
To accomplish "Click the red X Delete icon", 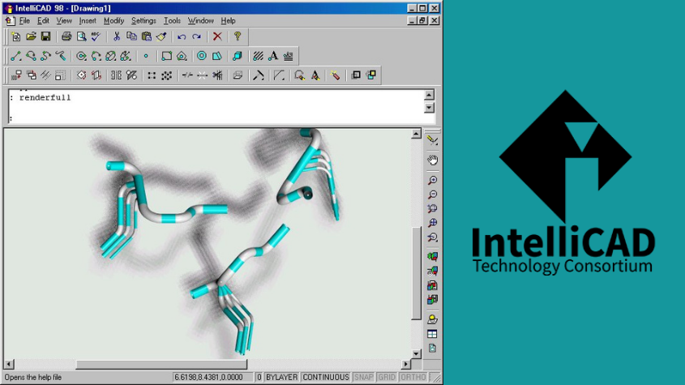I will (217, 36).
